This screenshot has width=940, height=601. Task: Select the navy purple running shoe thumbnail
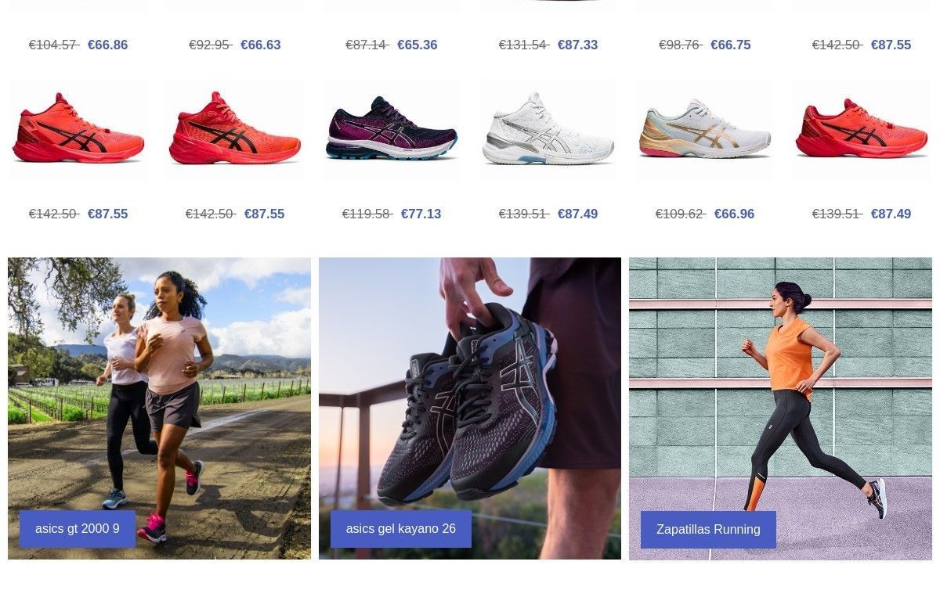click(392, 129)
